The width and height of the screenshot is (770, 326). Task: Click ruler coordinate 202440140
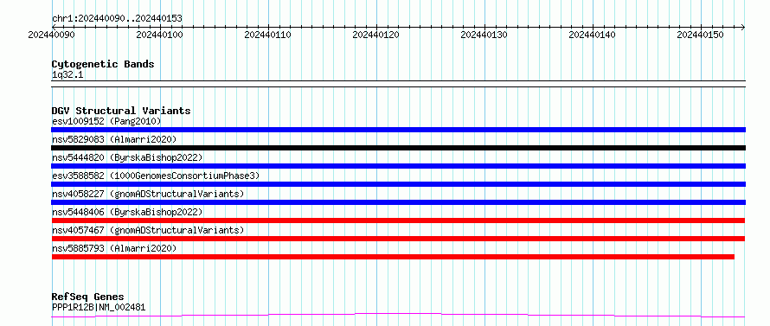click(x=593, y=35)
